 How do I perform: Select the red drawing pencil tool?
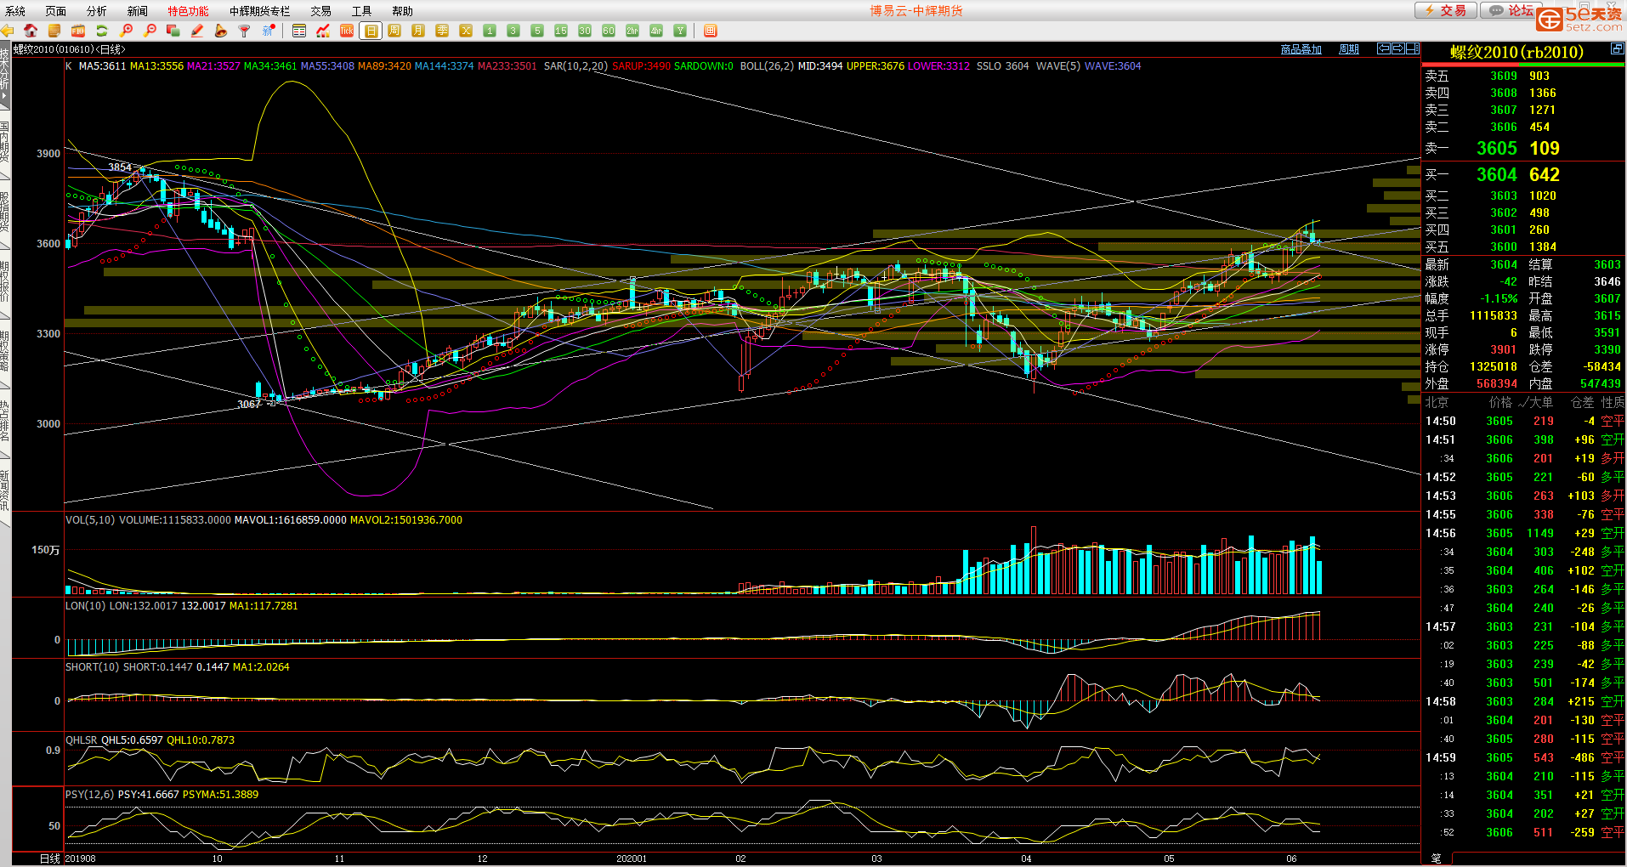tap(197, 31)
